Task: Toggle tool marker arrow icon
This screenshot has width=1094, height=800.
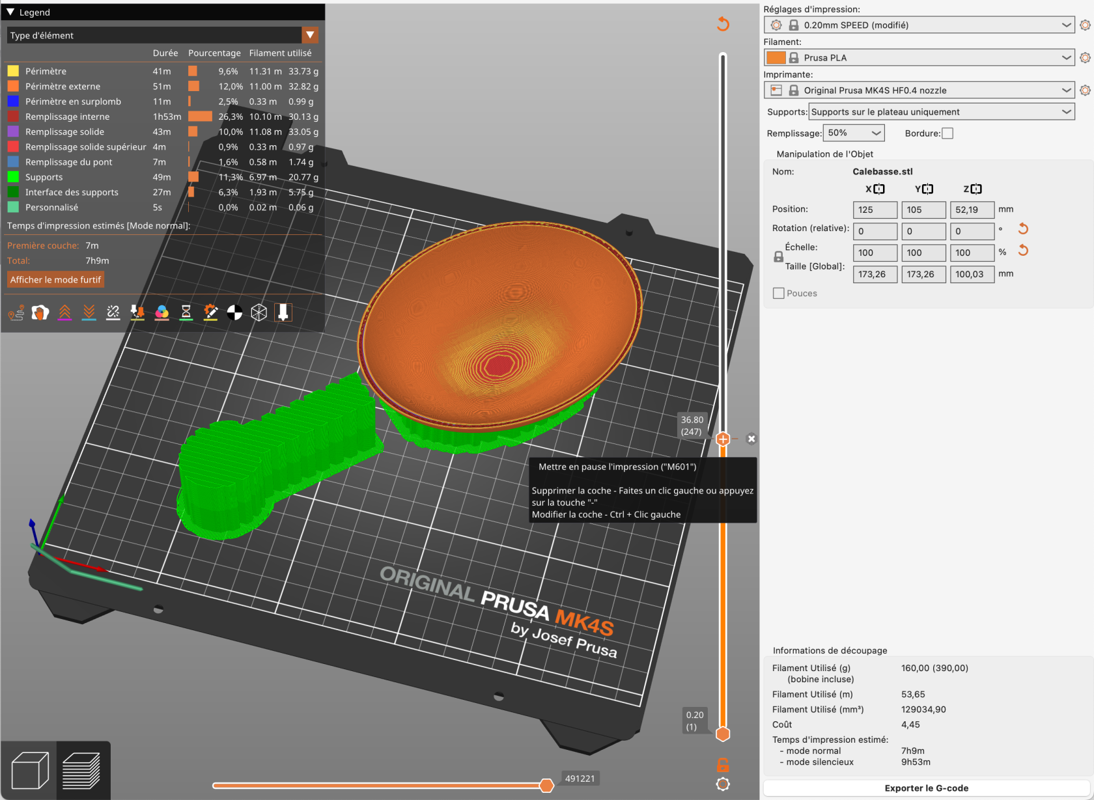Action: [x=283, y=313]
